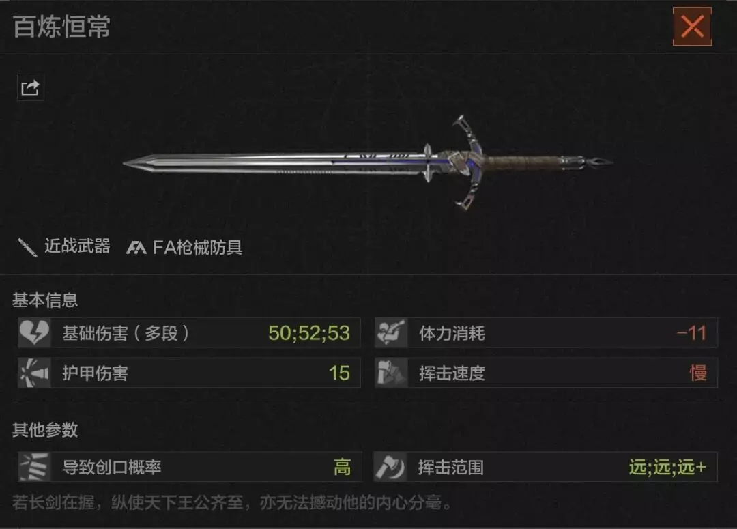Screen dimensions: 737x529
Task: Click the 导致创口概率 value 高
Action: 342,468
